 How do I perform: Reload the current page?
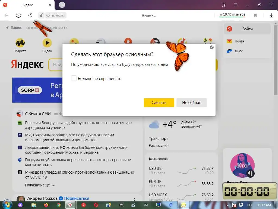click(30, 15)
